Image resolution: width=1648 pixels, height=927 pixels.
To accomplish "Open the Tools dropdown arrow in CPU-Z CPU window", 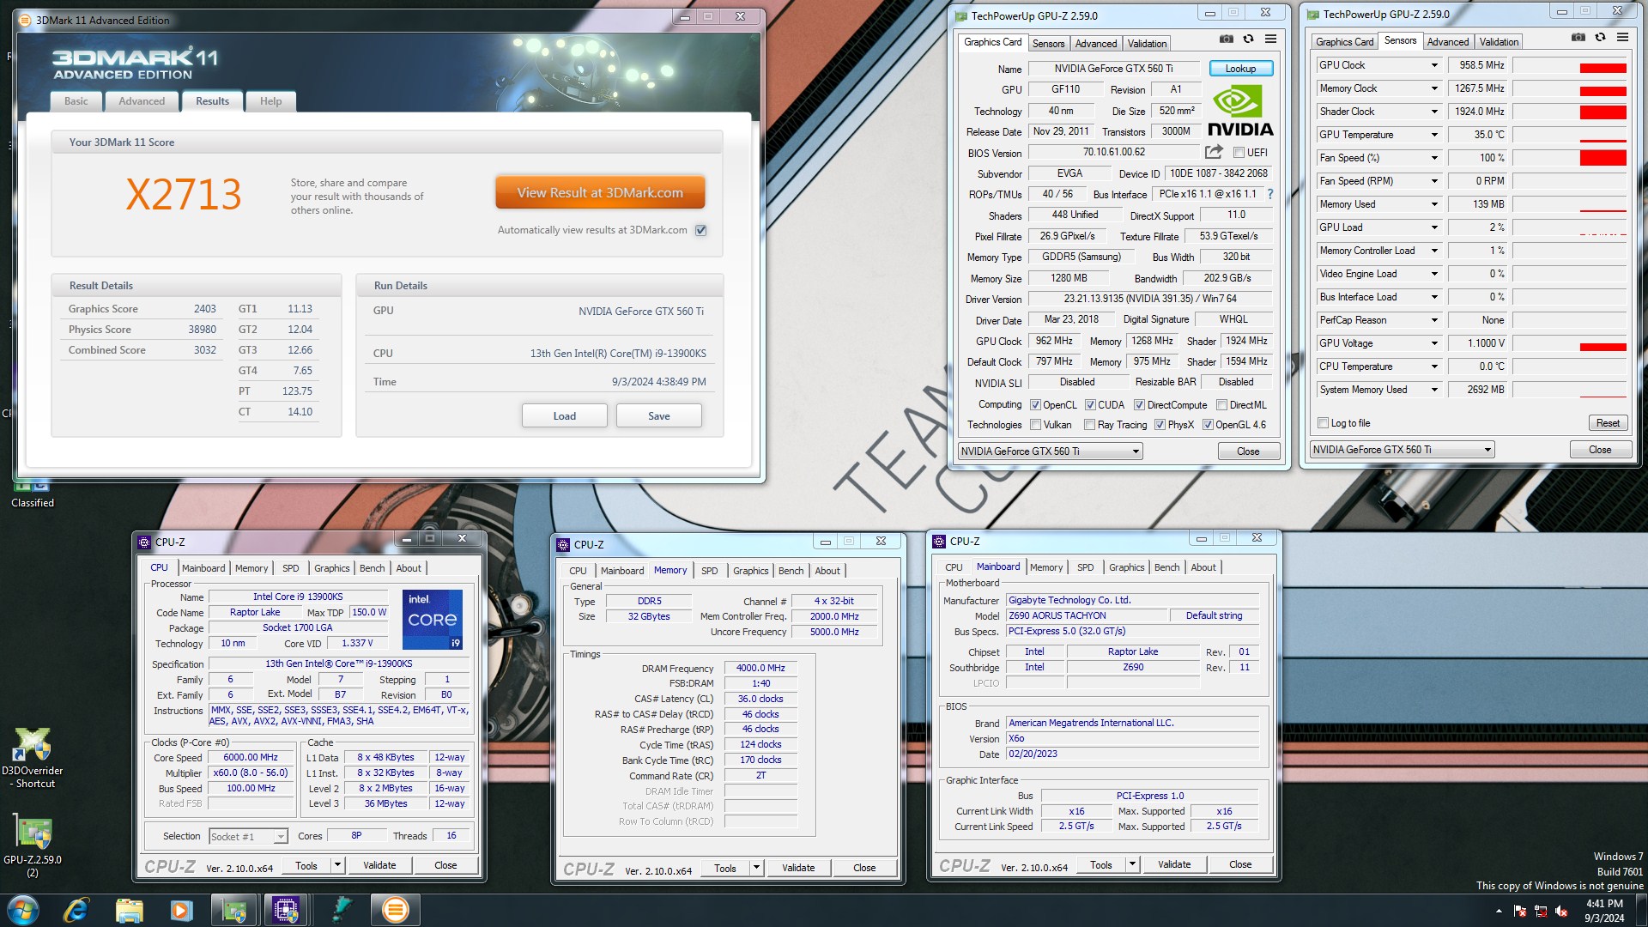I will (337, 865).
